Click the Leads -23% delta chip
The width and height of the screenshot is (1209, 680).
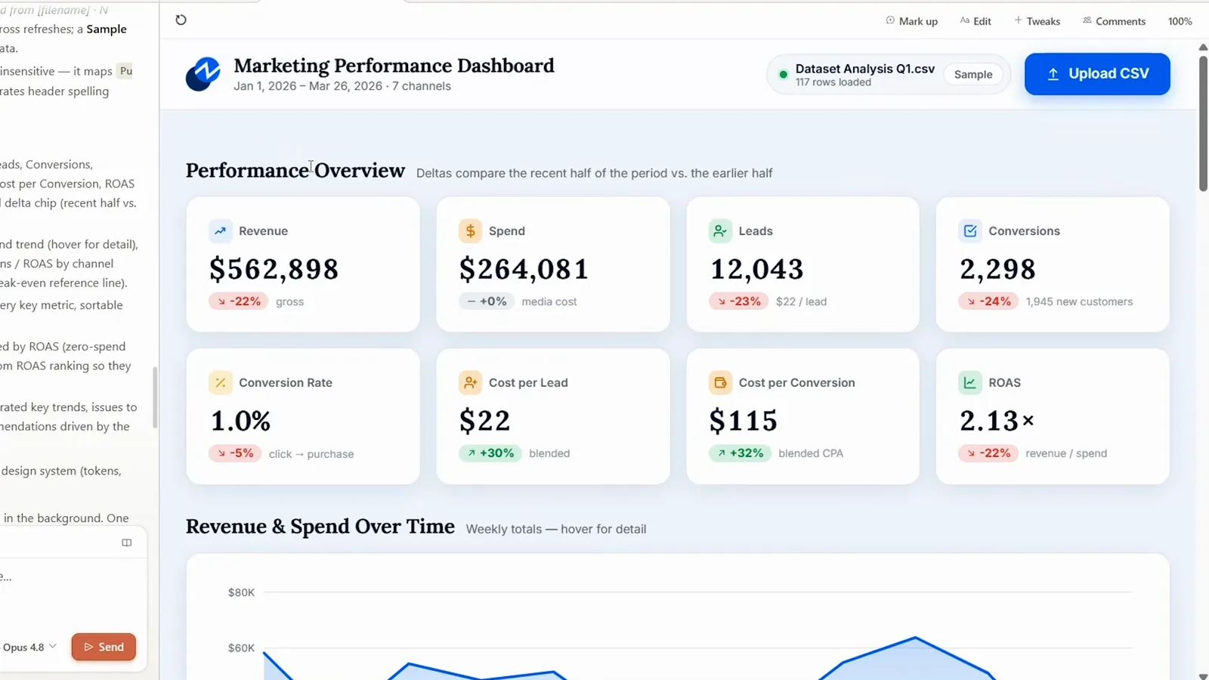pos(738,301)
